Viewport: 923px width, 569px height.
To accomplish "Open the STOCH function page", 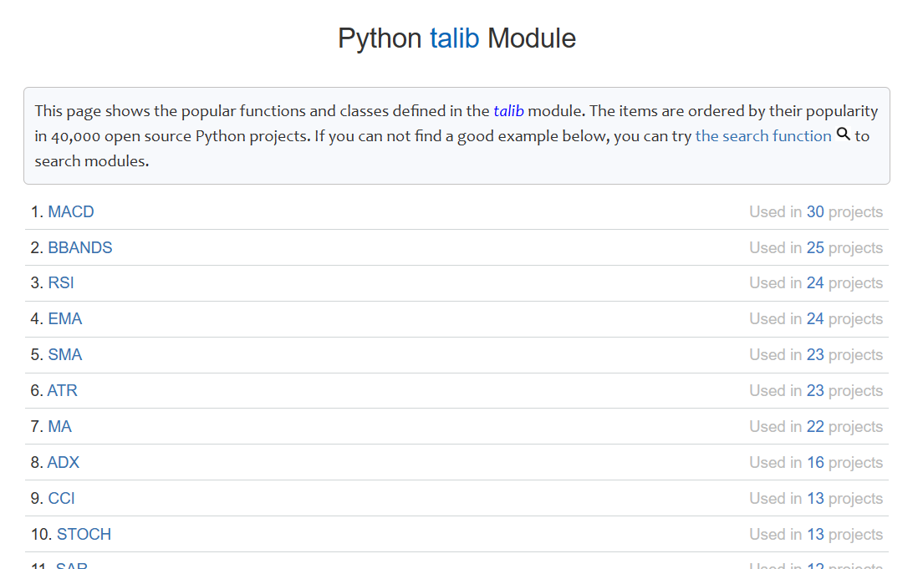I will pyautogui.click(x=84, y=534).
